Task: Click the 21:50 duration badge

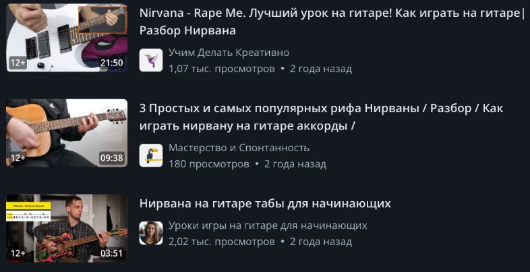Action: tap(111, 63)
